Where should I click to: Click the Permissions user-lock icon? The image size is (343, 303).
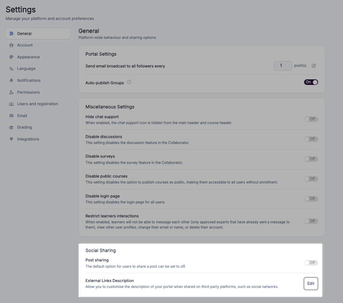pos(11,92)
